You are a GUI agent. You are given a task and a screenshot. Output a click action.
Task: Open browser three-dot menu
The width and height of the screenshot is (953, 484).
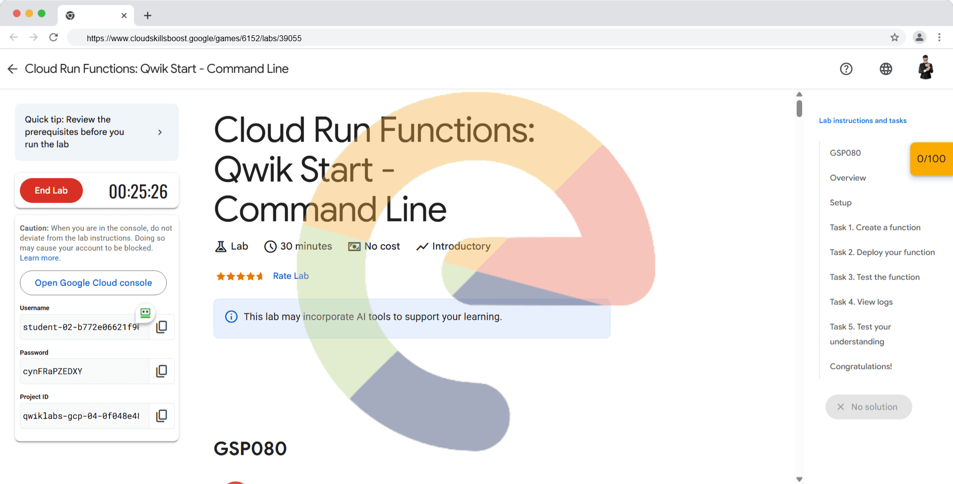point(939,38)
